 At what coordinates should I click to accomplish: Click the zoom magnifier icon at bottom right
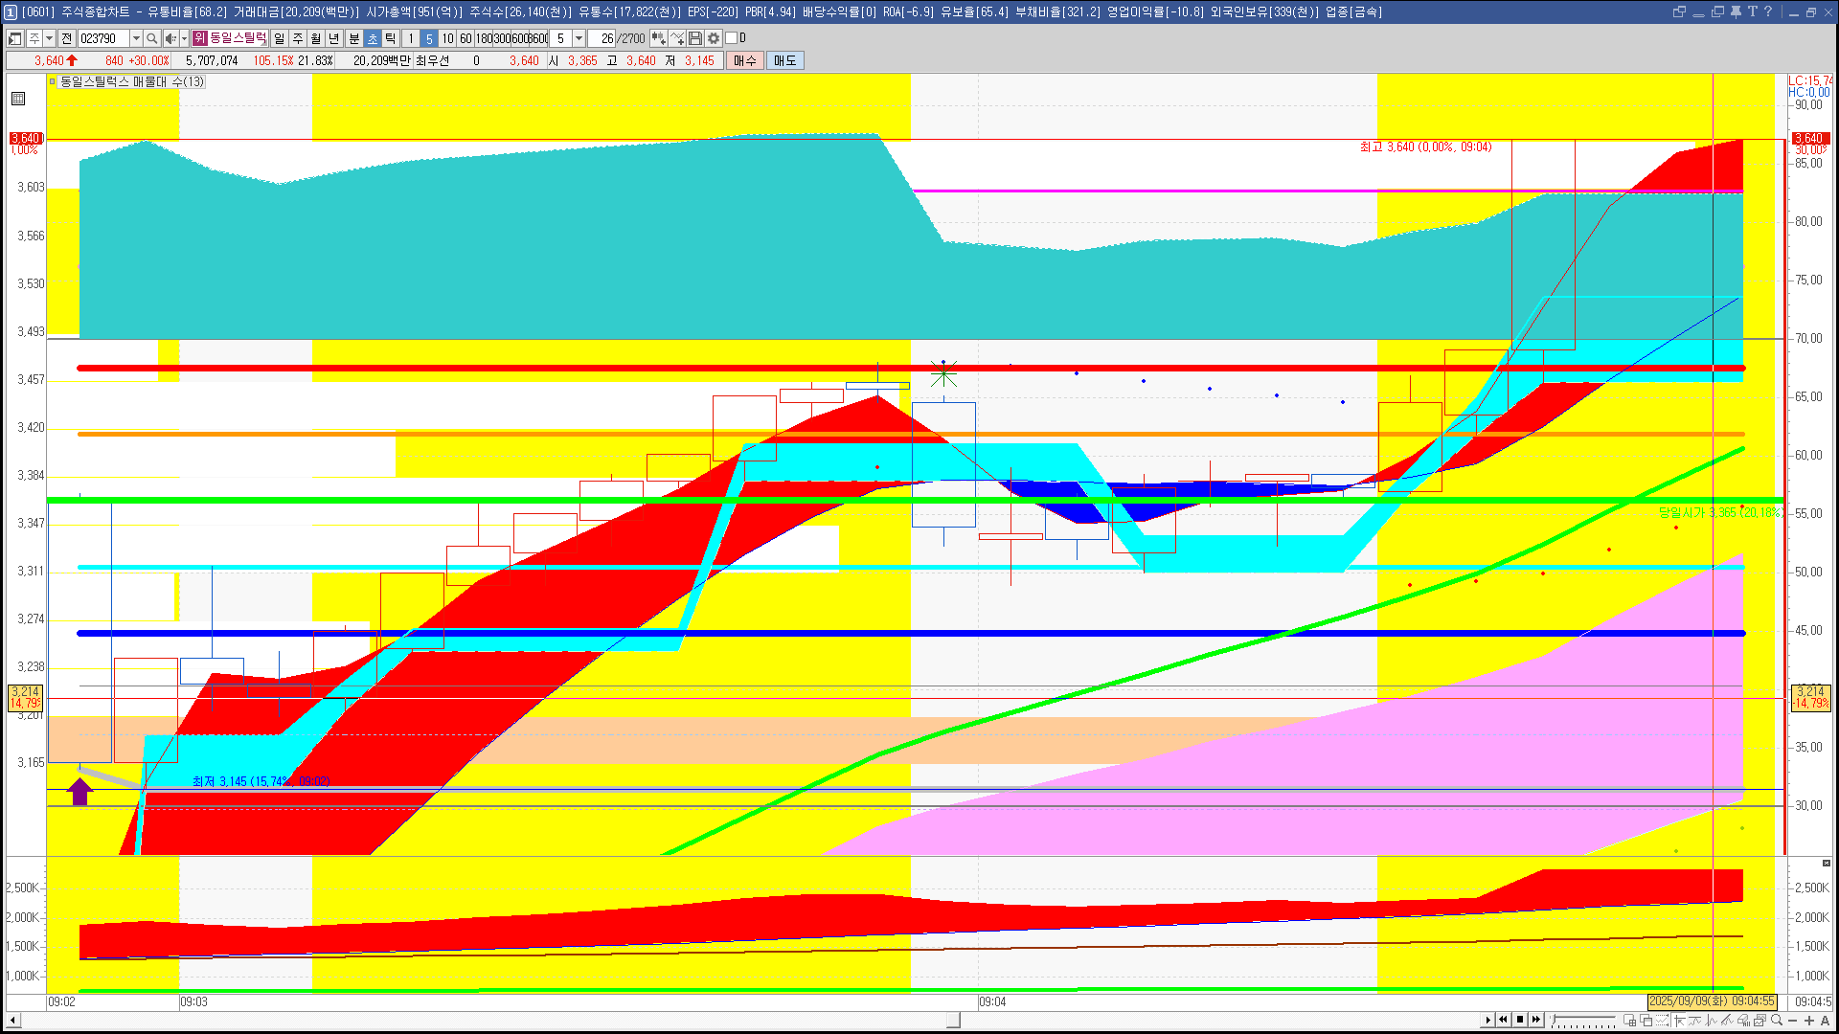tap(1777, 1021)
